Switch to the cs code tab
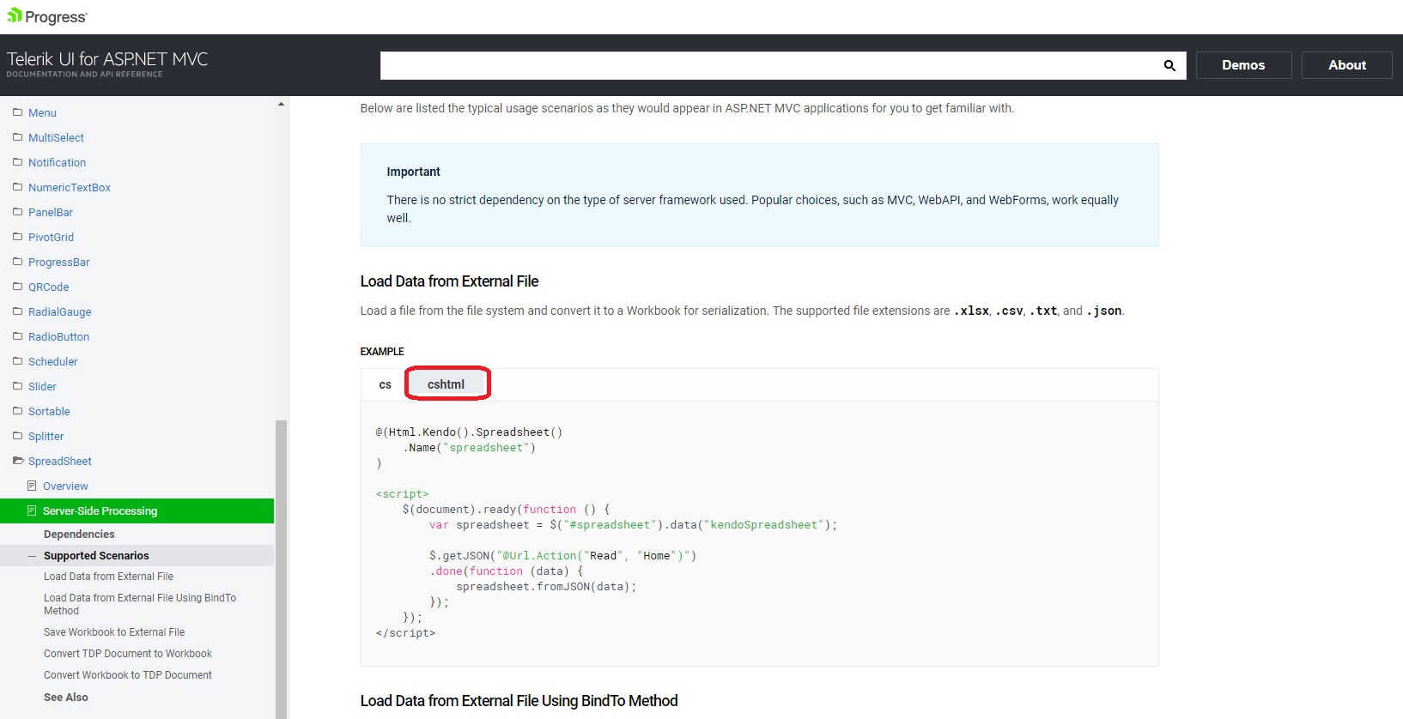Screen dimensions: 1403x719 (385, 384)
